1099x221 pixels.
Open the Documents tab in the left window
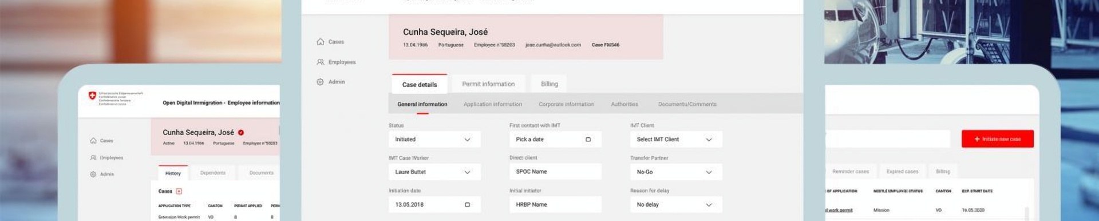[262, 173]
